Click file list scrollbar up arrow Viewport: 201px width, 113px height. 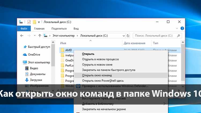(x=183, y=42)
